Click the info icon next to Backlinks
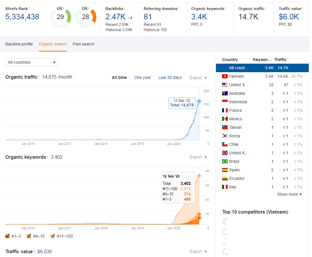Image resolution: width=312 pixels, height=257 pixels. click(x=125, y=8)
